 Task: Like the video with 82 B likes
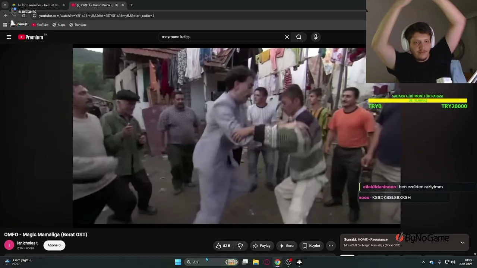223,246
